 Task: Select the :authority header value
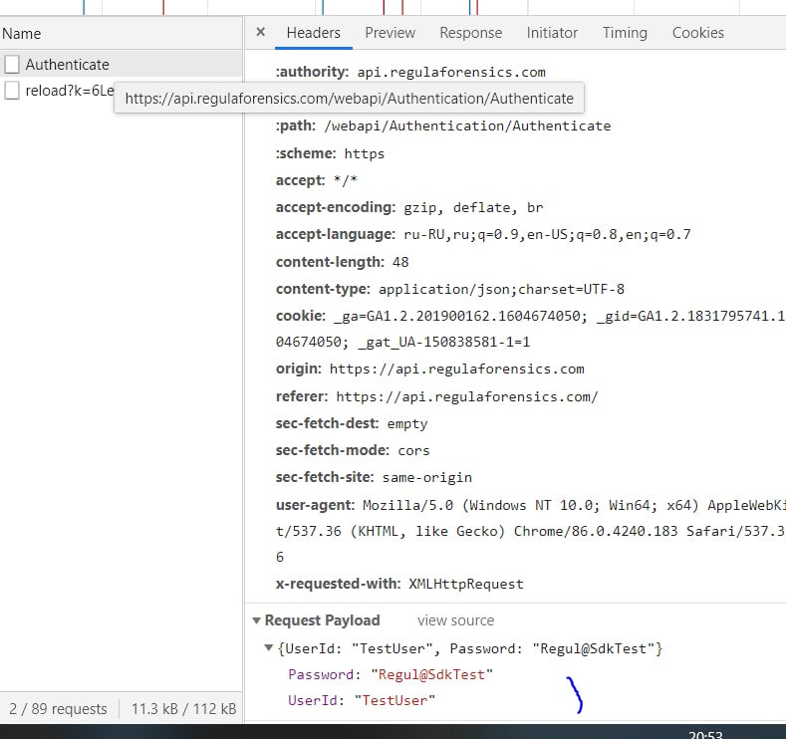[x=451, y=72]
